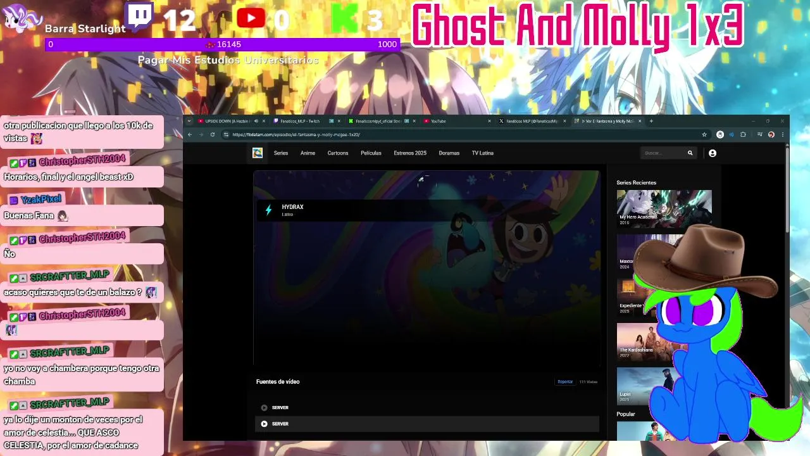Click the browser address bar URL
Viewport: 810px width, 456px height.
coord(296,134)
